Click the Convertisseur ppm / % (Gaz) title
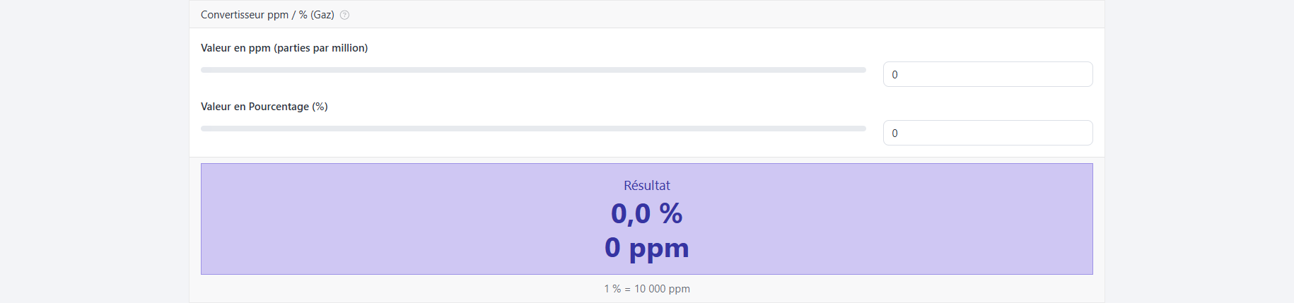The height and width of the screenshot is (303, 1294). click(267, 15)
